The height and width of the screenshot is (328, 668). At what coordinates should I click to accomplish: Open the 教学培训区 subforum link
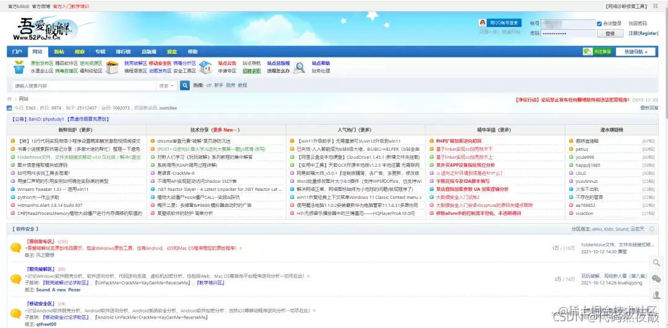(x=211, y=283)
